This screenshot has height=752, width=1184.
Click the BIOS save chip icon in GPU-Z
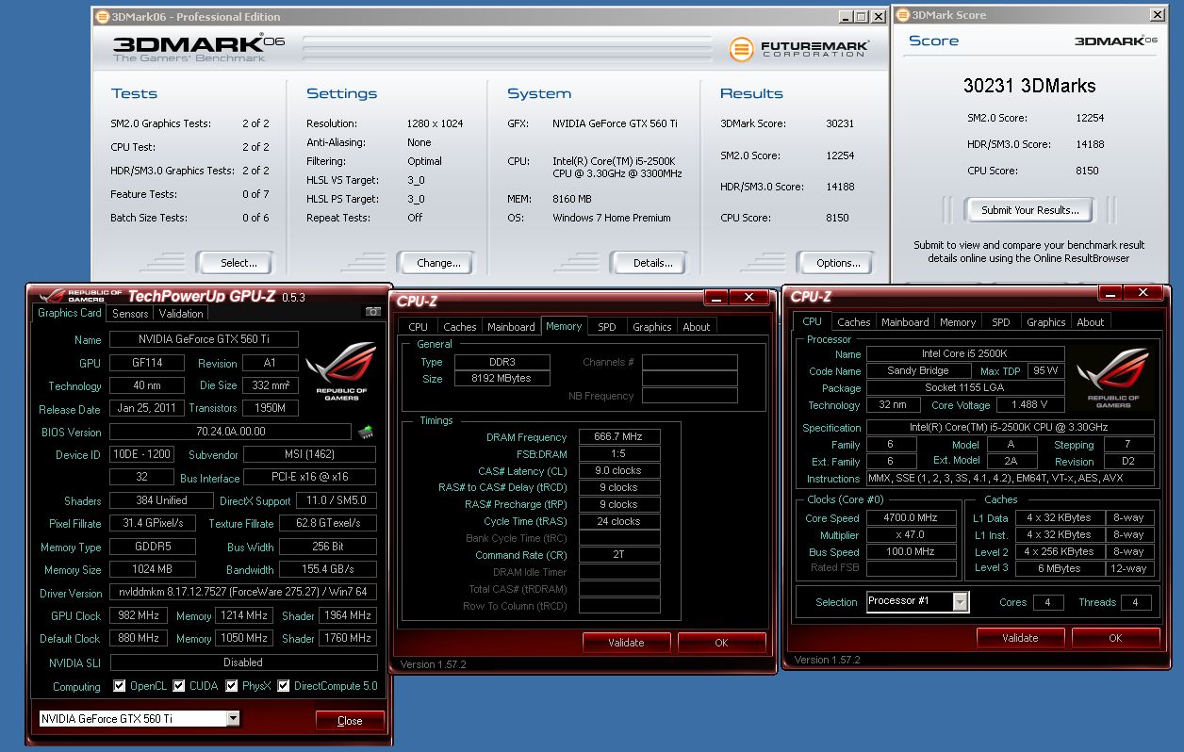coord(365,432)
